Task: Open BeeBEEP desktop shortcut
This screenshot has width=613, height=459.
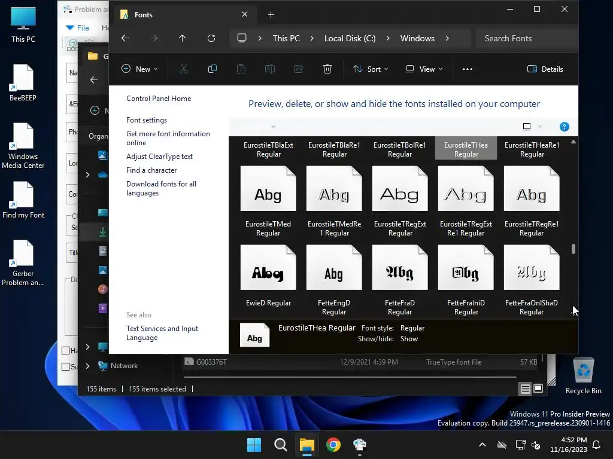Action: (23, 82)
